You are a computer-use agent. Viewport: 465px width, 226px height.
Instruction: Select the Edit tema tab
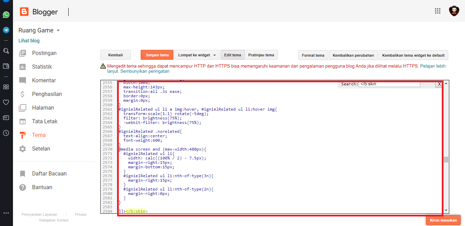[232, 55]
